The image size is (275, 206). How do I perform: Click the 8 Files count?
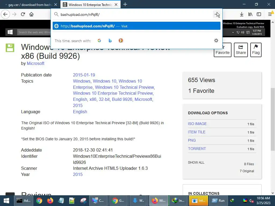(x=249, y=164)
